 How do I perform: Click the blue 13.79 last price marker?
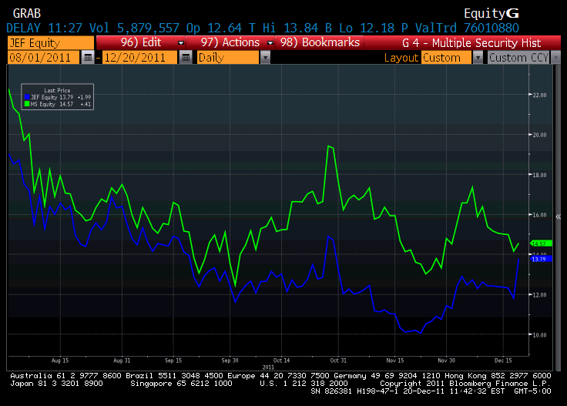point(541,259)
